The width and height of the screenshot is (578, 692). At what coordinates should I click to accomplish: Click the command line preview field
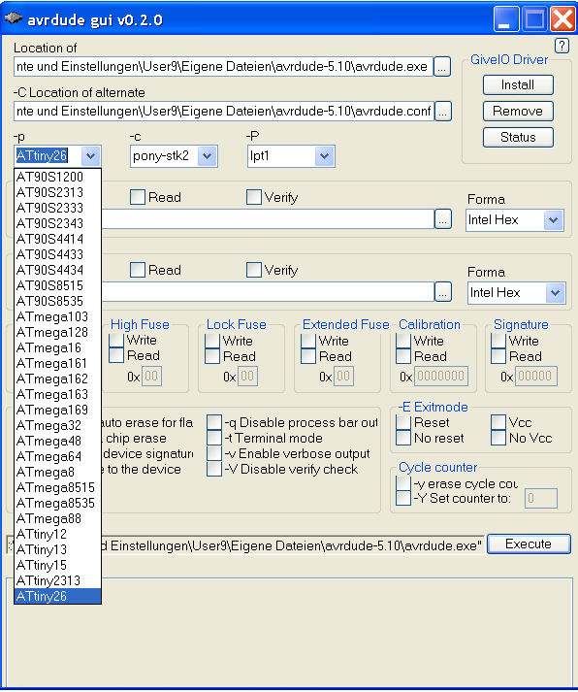(x=292, y=545)
